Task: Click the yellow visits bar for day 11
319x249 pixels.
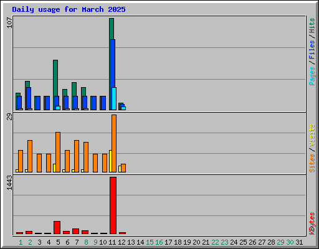Action: (110, 161)
